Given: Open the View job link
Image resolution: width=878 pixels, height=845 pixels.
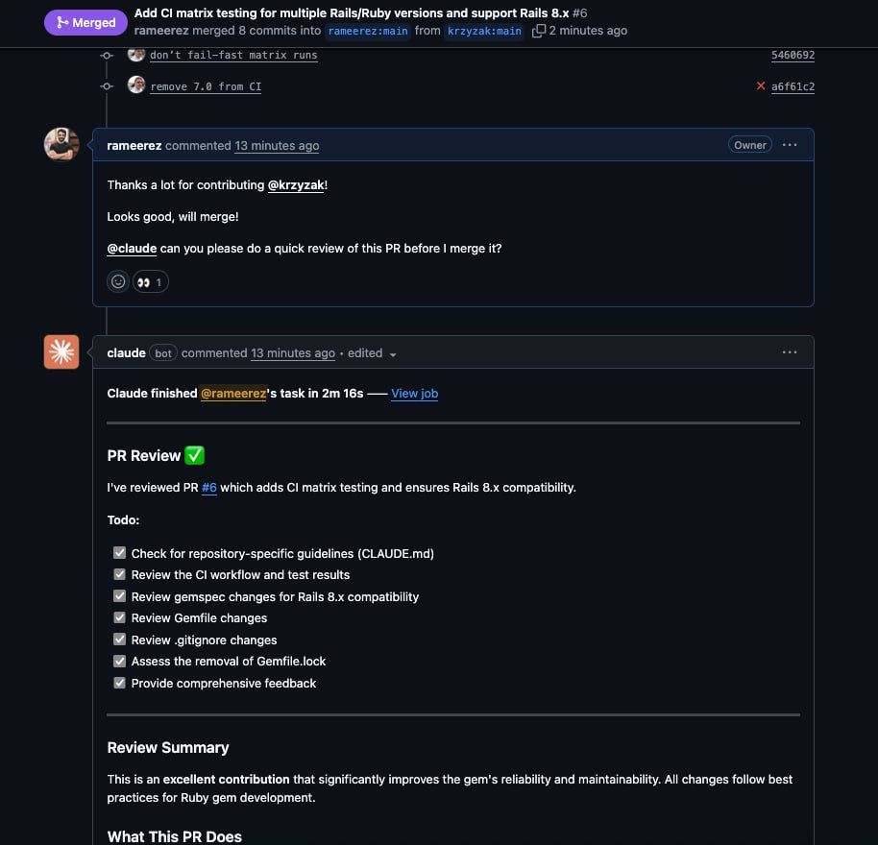Looking at the screenshot, I should [414, 394].
